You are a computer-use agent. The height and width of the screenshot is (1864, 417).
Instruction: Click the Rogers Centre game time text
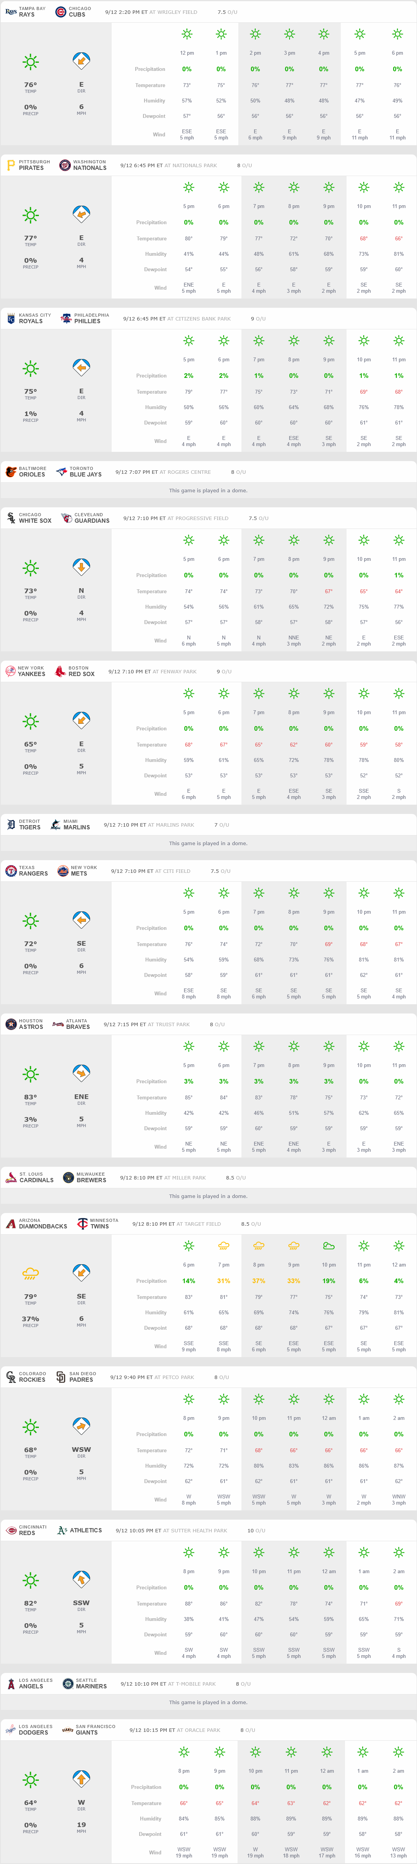click(x=137, y=473)
